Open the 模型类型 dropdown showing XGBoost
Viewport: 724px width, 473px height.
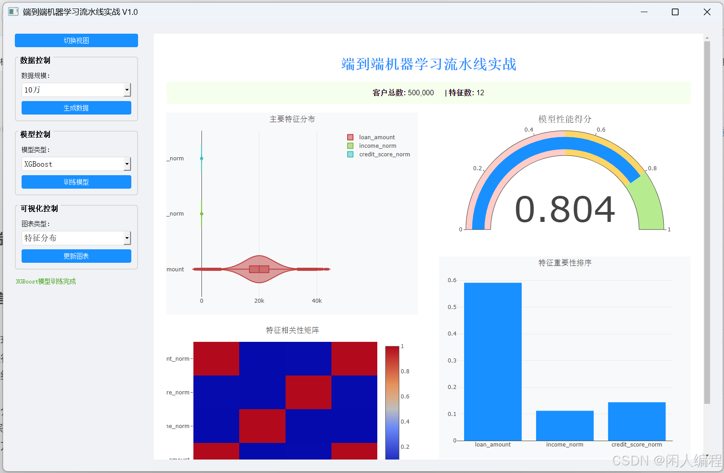pos(76,164)
